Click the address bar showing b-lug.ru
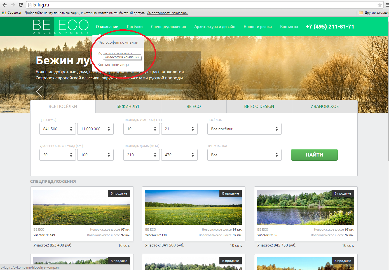The image size is (389, 270). click(x=196, y=5)
